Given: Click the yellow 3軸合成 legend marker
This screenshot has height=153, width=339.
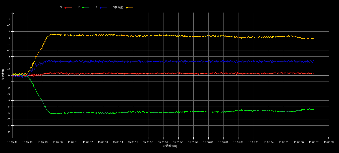Looking at the screenshot, I should click(127, 8).
